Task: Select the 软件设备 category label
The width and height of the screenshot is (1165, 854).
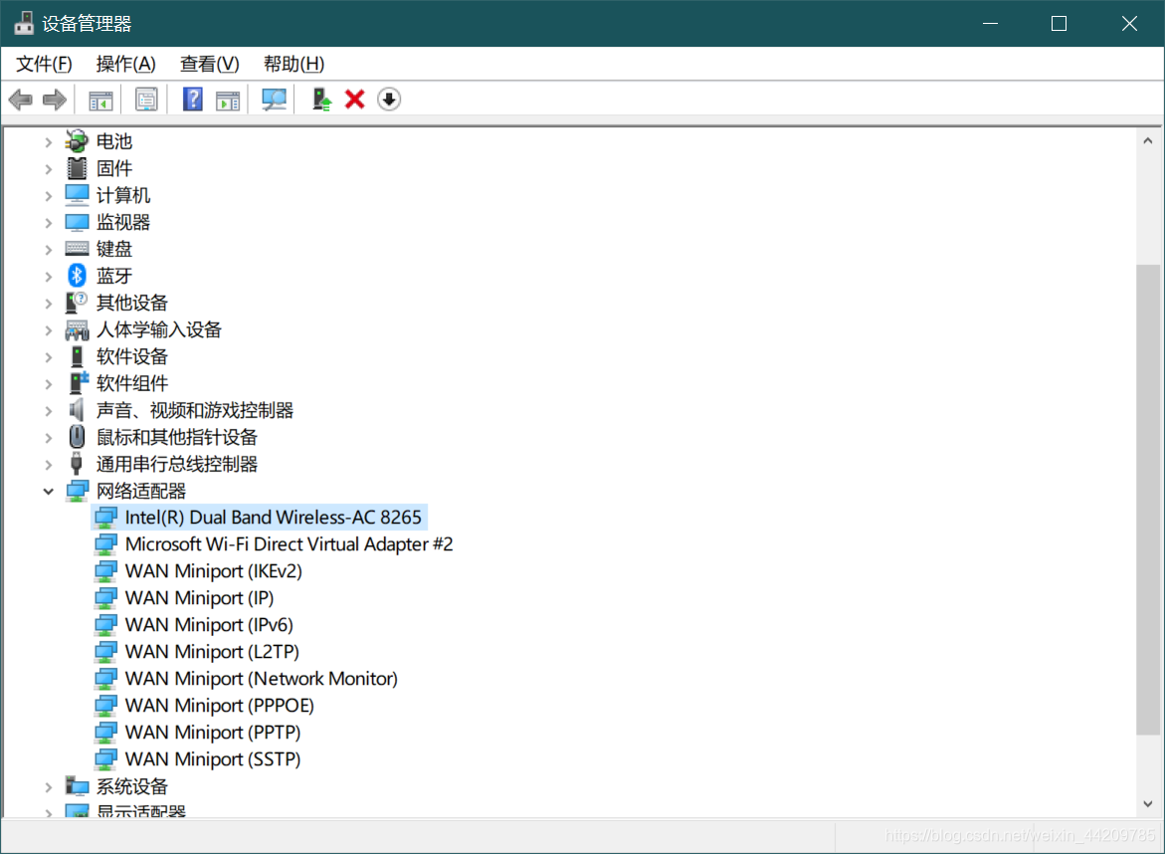Action: coord(132,356)
